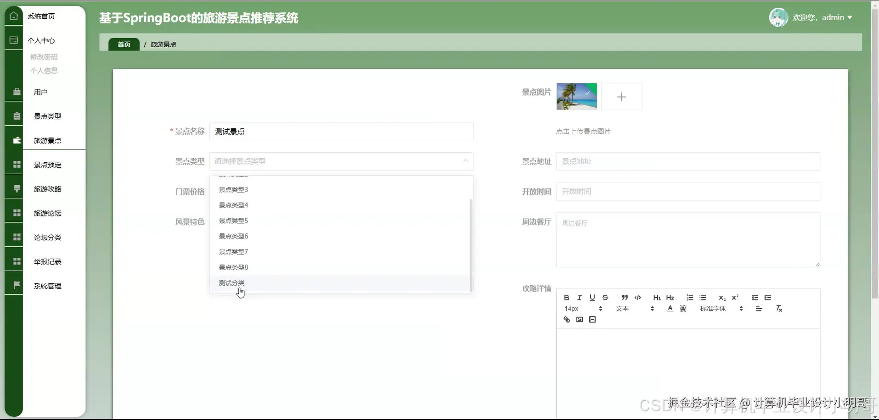The width and height of the screenshot is (879, 420).
Task: Collapse the 景点类型 selection dropdown
Action: (x=465, y=161)
